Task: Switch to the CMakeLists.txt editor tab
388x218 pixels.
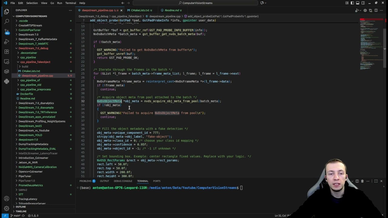Action: [x=140, y=10]
